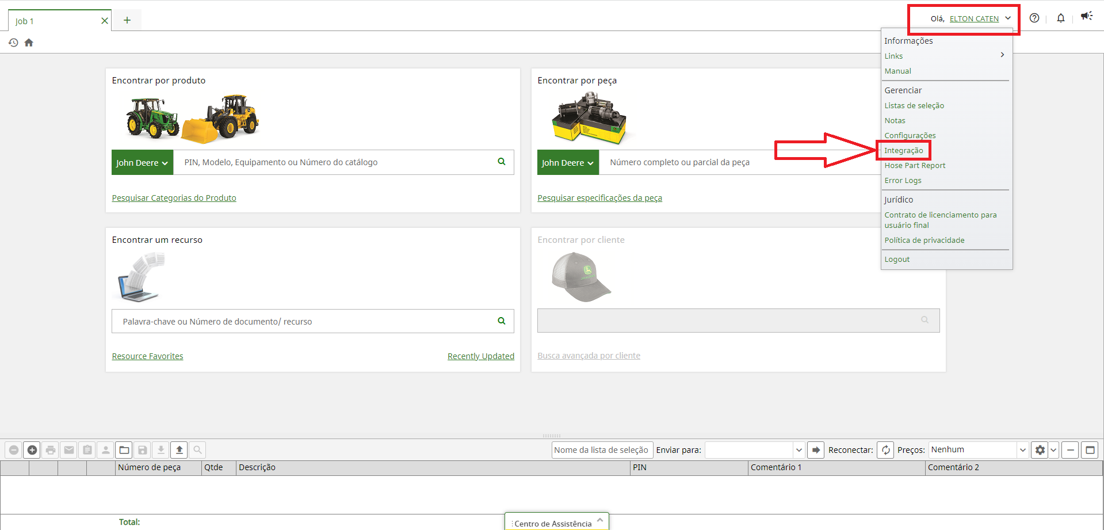Add a part with plus circle icon
Screen dimensions: 1104x530
pyautogui.click(x=32, y=450)
